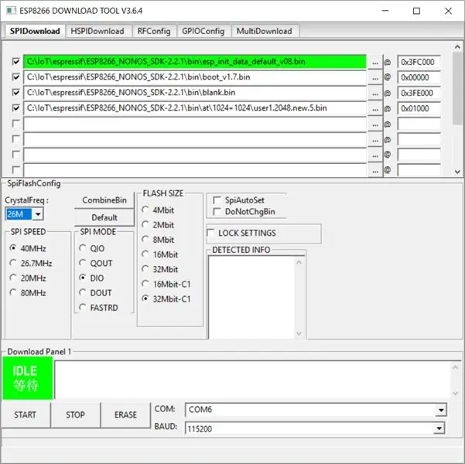465x464 pixels.
Task: Open the MultiDownload tab
Action: 265,31
